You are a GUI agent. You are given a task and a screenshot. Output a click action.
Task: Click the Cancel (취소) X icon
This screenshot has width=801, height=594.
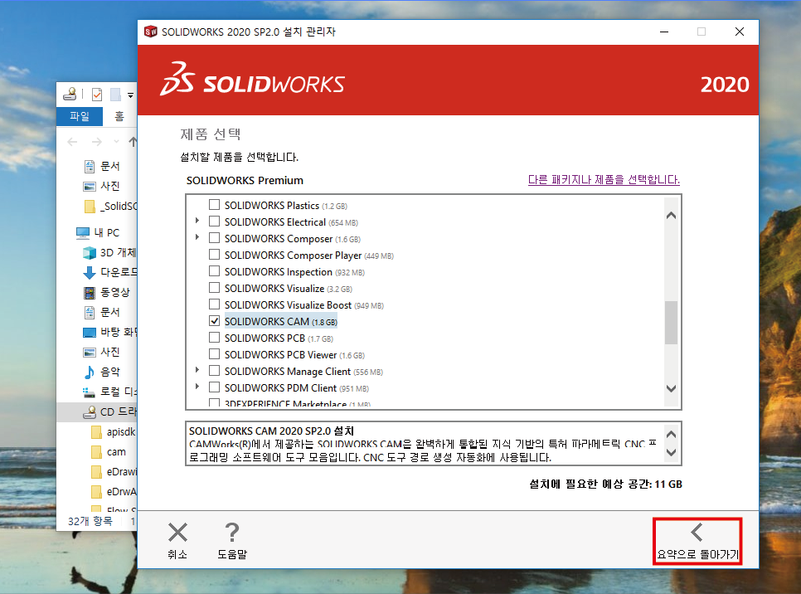[x=177, y=532]
